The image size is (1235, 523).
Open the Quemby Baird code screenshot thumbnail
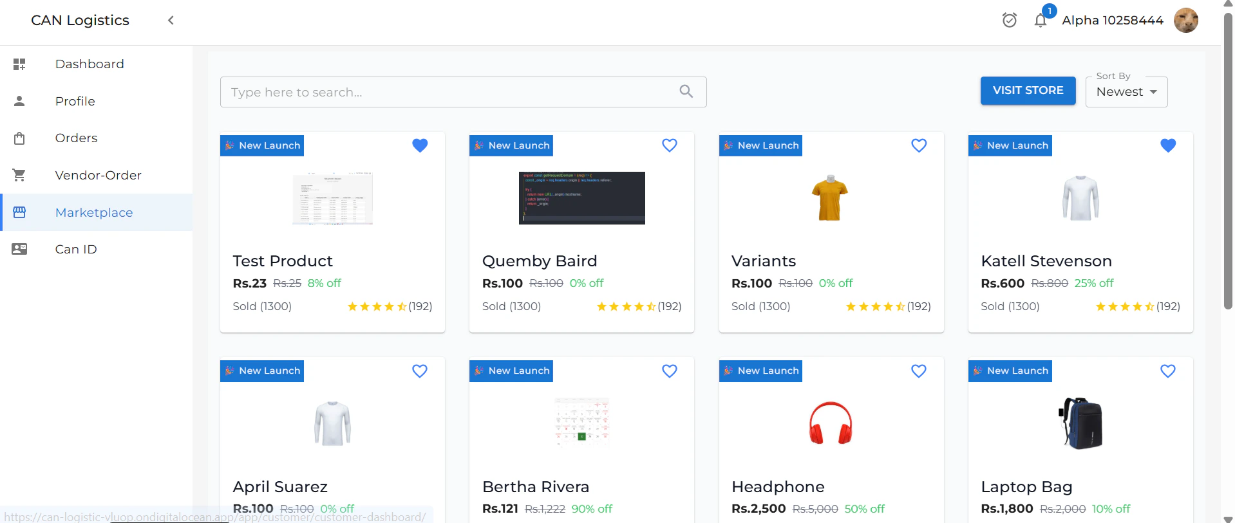click(x=582, y=198)
